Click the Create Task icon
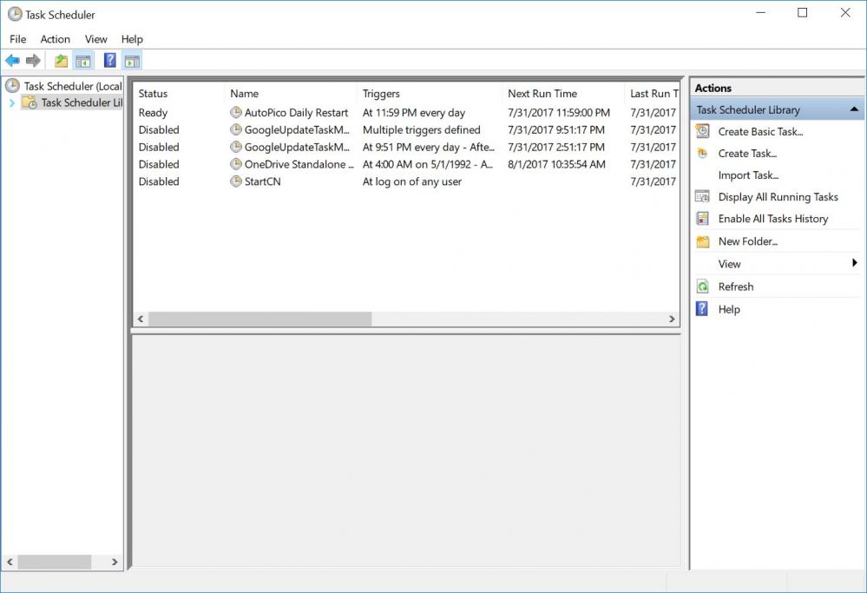The width and height of the screenshot is (867, 593). [x=703, y=153]
